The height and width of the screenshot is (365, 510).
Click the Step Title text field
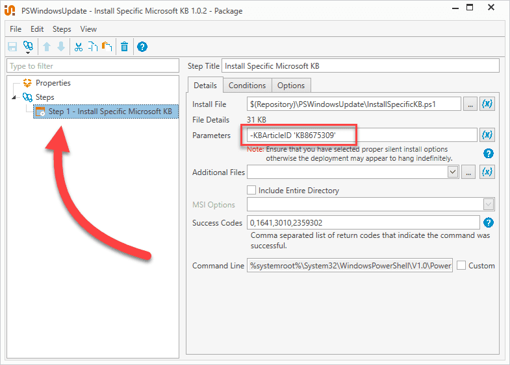coord(361,66)
